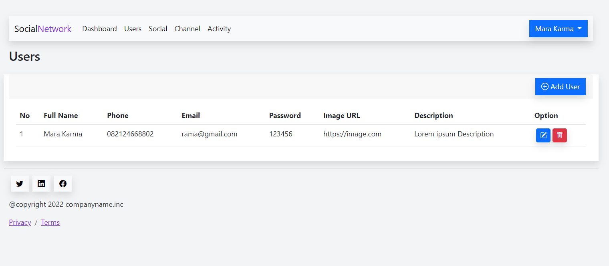Open the Privacy link
This screenshot has height=266, width=609.
coord(20,222)
